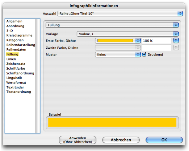The image size is (189, 151).
Task: Open Kreisdiagramme settings in the list
Action: pos(19,35)
